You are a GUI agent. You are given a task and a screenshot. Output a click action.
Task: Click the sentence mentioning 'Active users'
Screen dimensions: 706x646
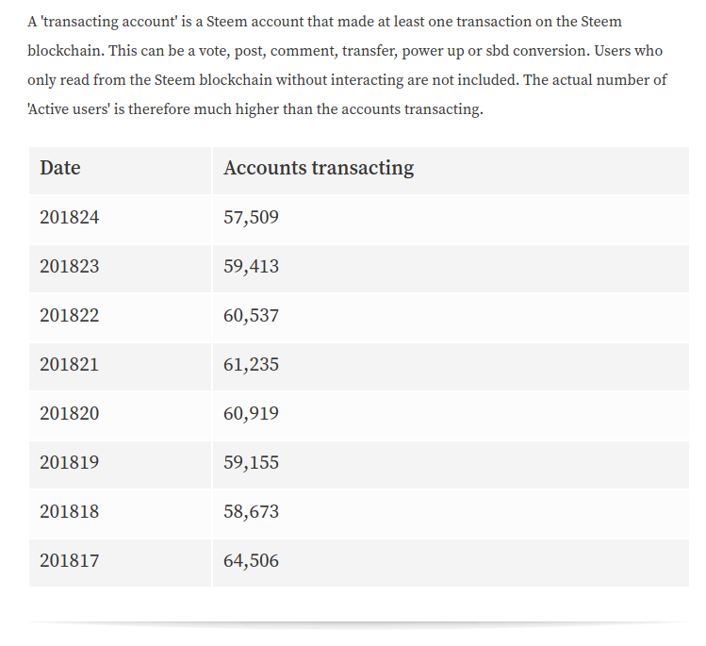(347, 94)
